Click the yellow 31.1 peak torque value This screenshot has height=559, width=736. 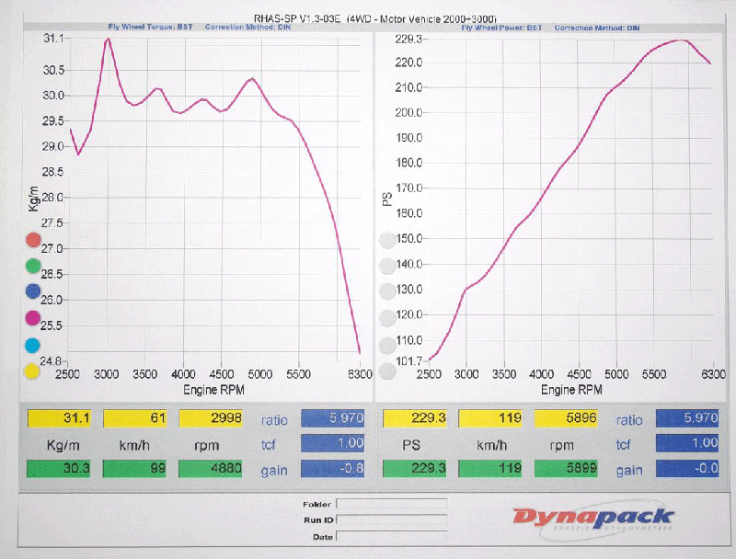59,420
